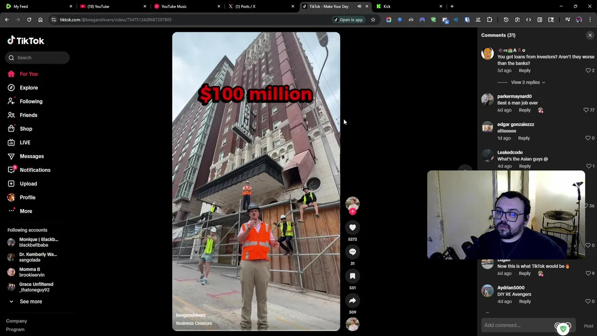
Task: Like the loans from investors comment
Action: click(588, 70)
